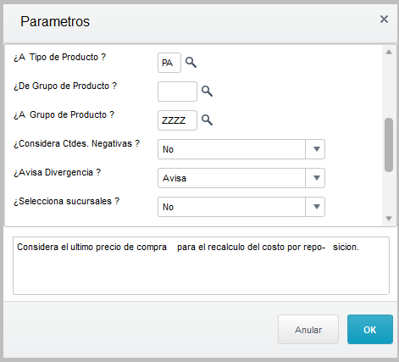
Task: Open the Considera Ctdes. Negativas combo box
Action: coord(241,149)
